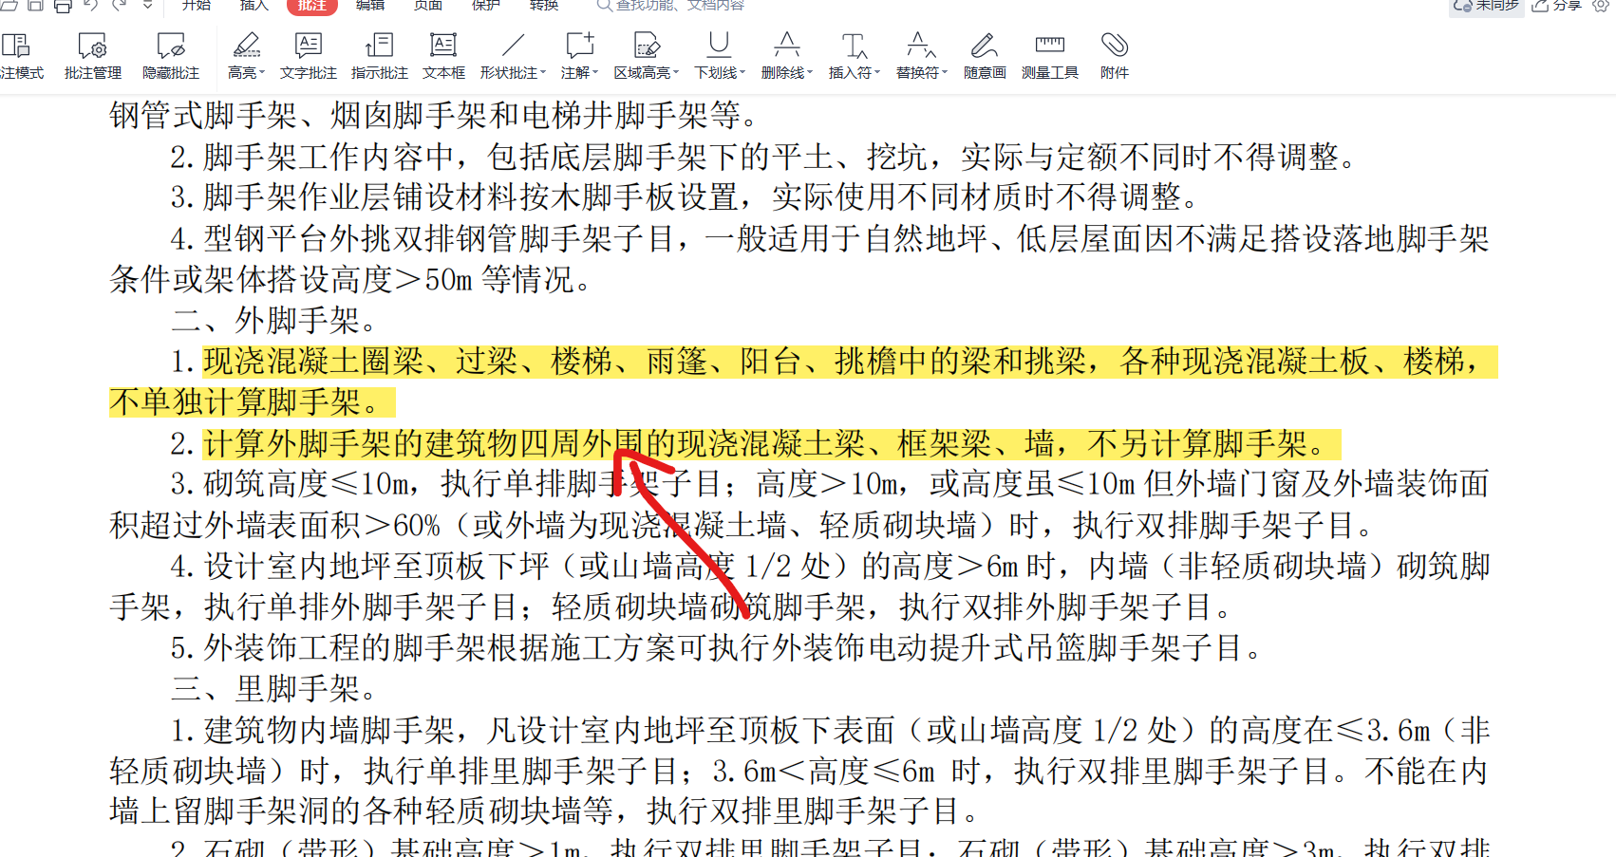1616x857 pixels.
Task: Click line starting 2. 脚手架工作内容中
Action: [x=765, y=157]
